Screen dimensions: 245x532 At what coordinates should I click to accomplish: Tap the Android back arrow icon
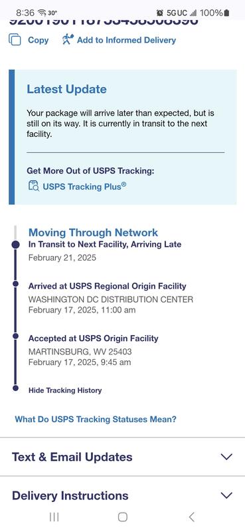coord(191,517)
